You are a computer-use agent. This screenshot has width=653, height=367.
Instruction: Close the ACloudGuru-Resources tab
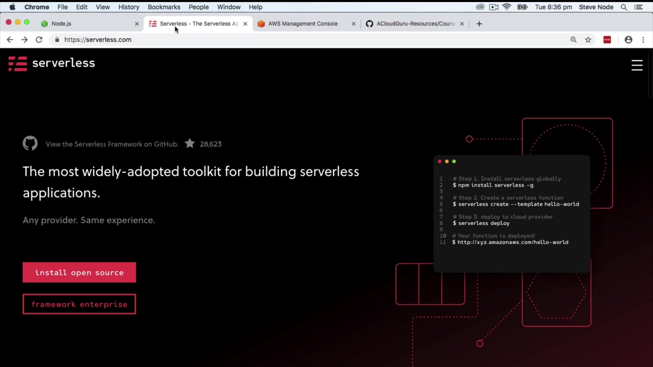[x=462, y=23]
